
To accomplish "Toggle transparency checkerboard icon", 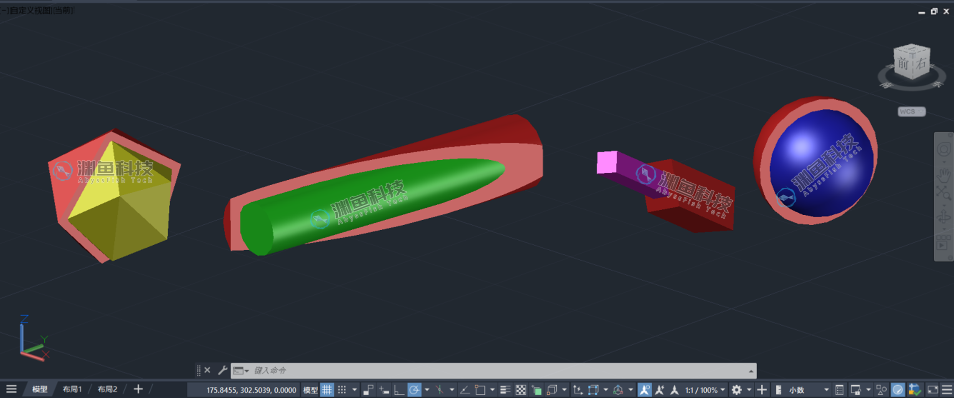I will pyautogui.click(x=521, y=390).
